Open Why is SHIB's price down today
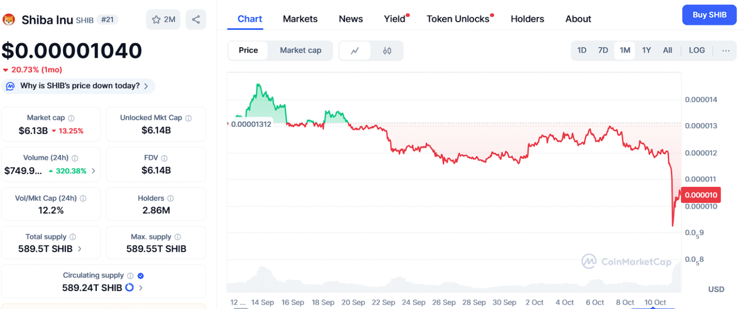This screenshot has width=744, height=309. coord(80,86)
